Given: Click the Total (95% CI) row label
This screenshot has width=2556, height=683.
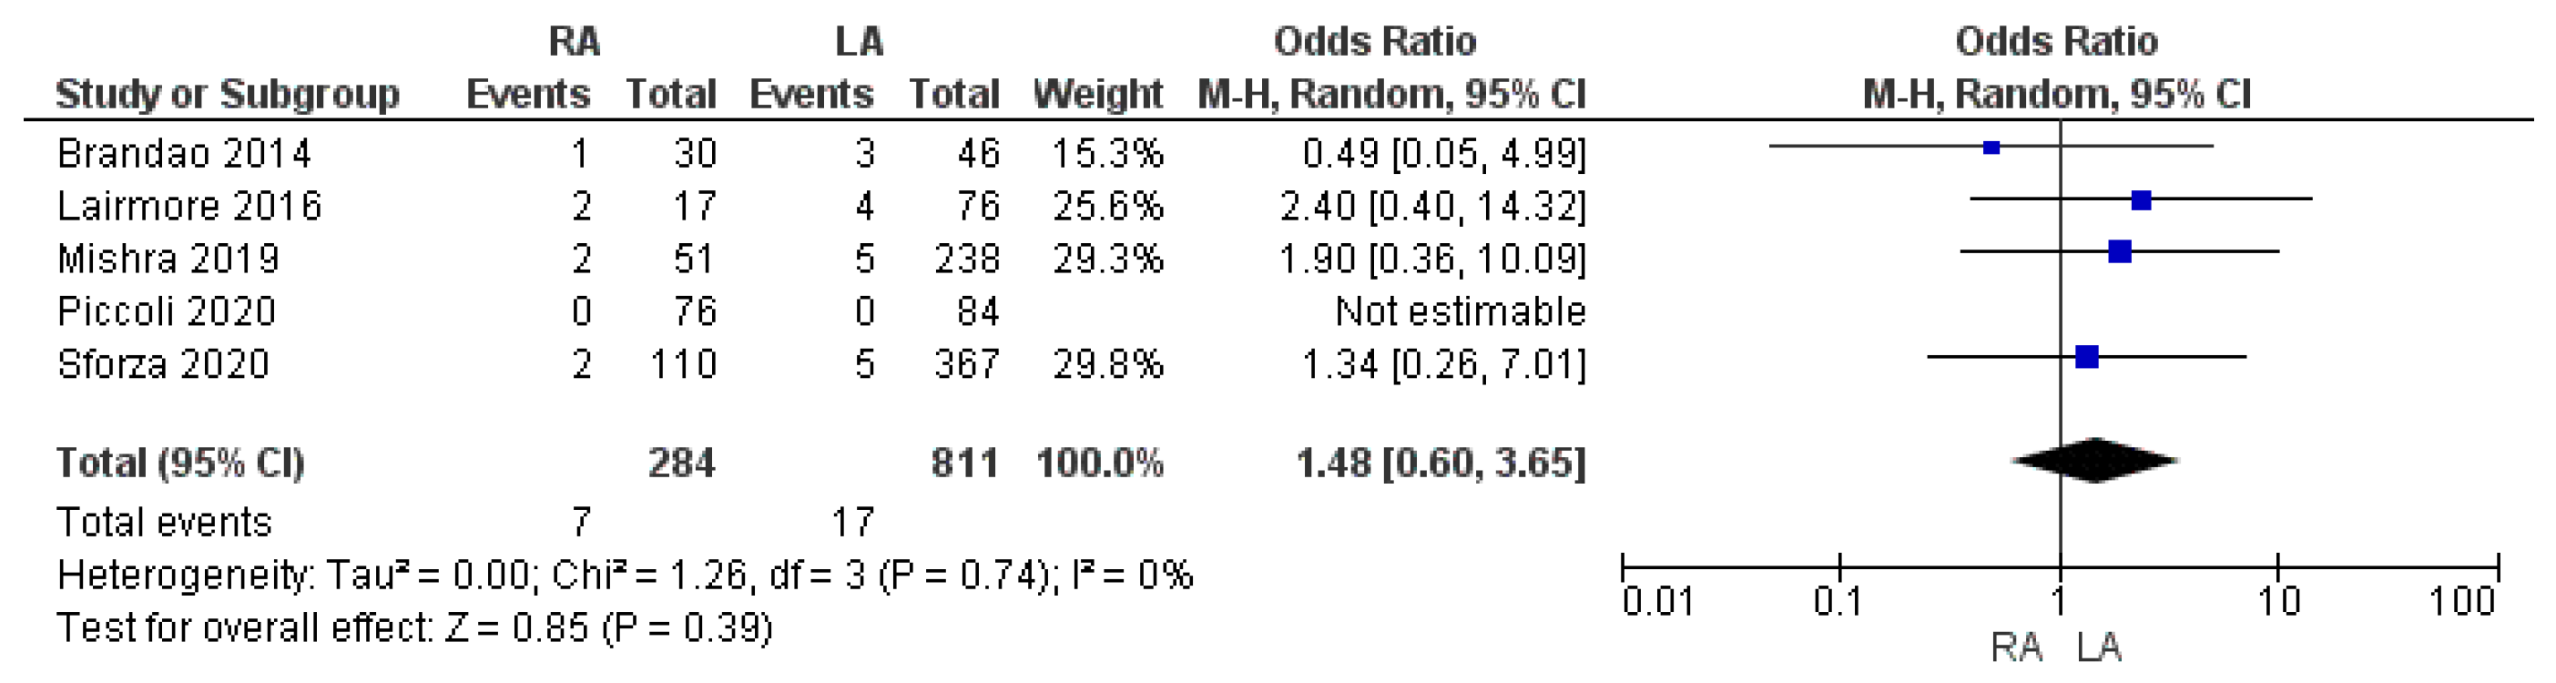Looking at the screenshot, I should 179,464.
